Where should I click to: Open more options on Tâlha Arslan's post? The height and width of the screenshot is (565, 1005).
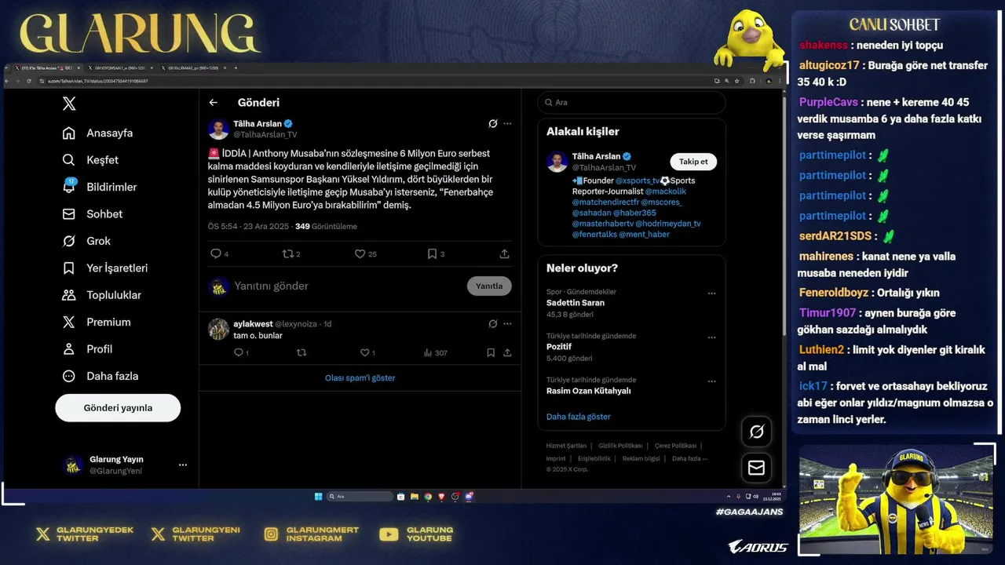(507, 124)
